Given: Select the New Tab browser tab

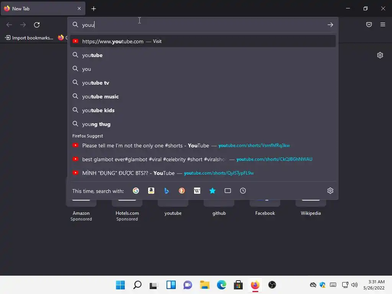Looking at the screenshot, I should tap(43, 8).
